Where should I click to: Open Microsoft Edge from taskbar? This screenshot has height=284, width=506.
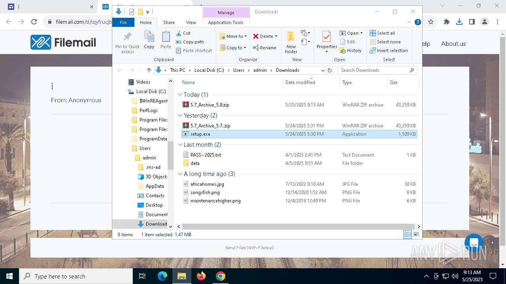(162, 276)
